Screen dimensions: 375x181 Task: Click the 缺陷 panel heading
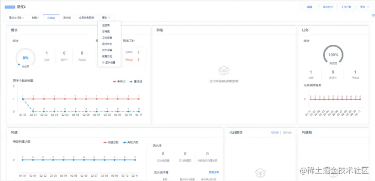160,30
